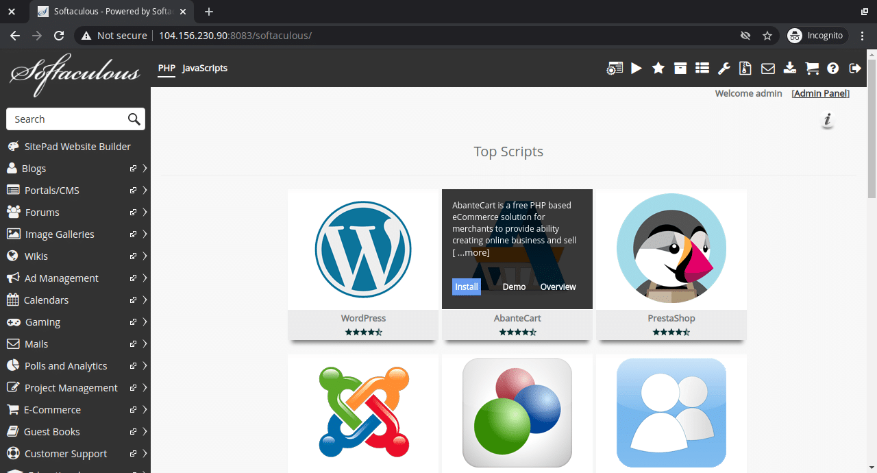The image size is (877, 473).
Task: Open the star ratings icon
Action: coord(658,68)
